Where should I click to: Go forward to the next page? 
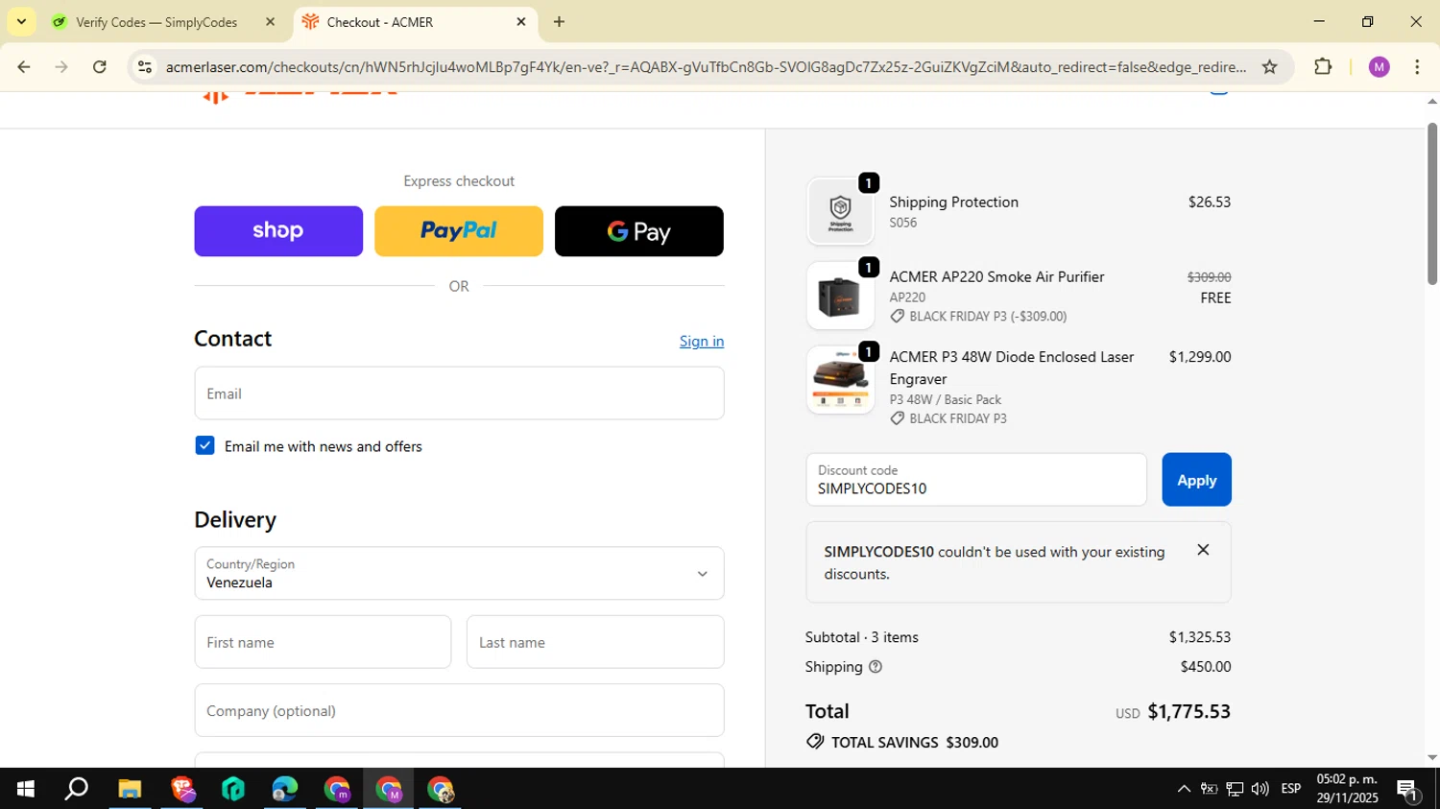click(61, 67)
